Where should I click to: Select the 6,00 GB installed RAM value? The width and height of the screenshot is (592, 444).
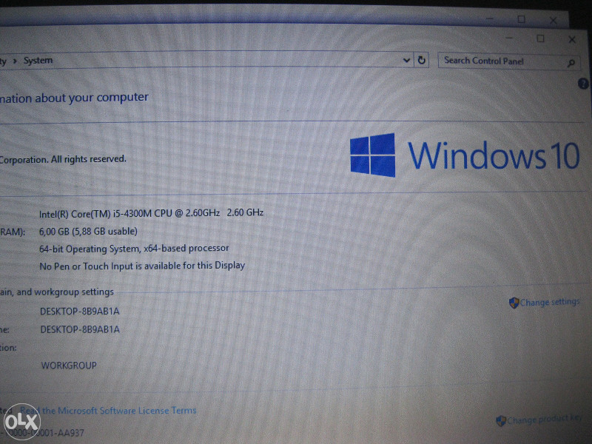(88, 231)
